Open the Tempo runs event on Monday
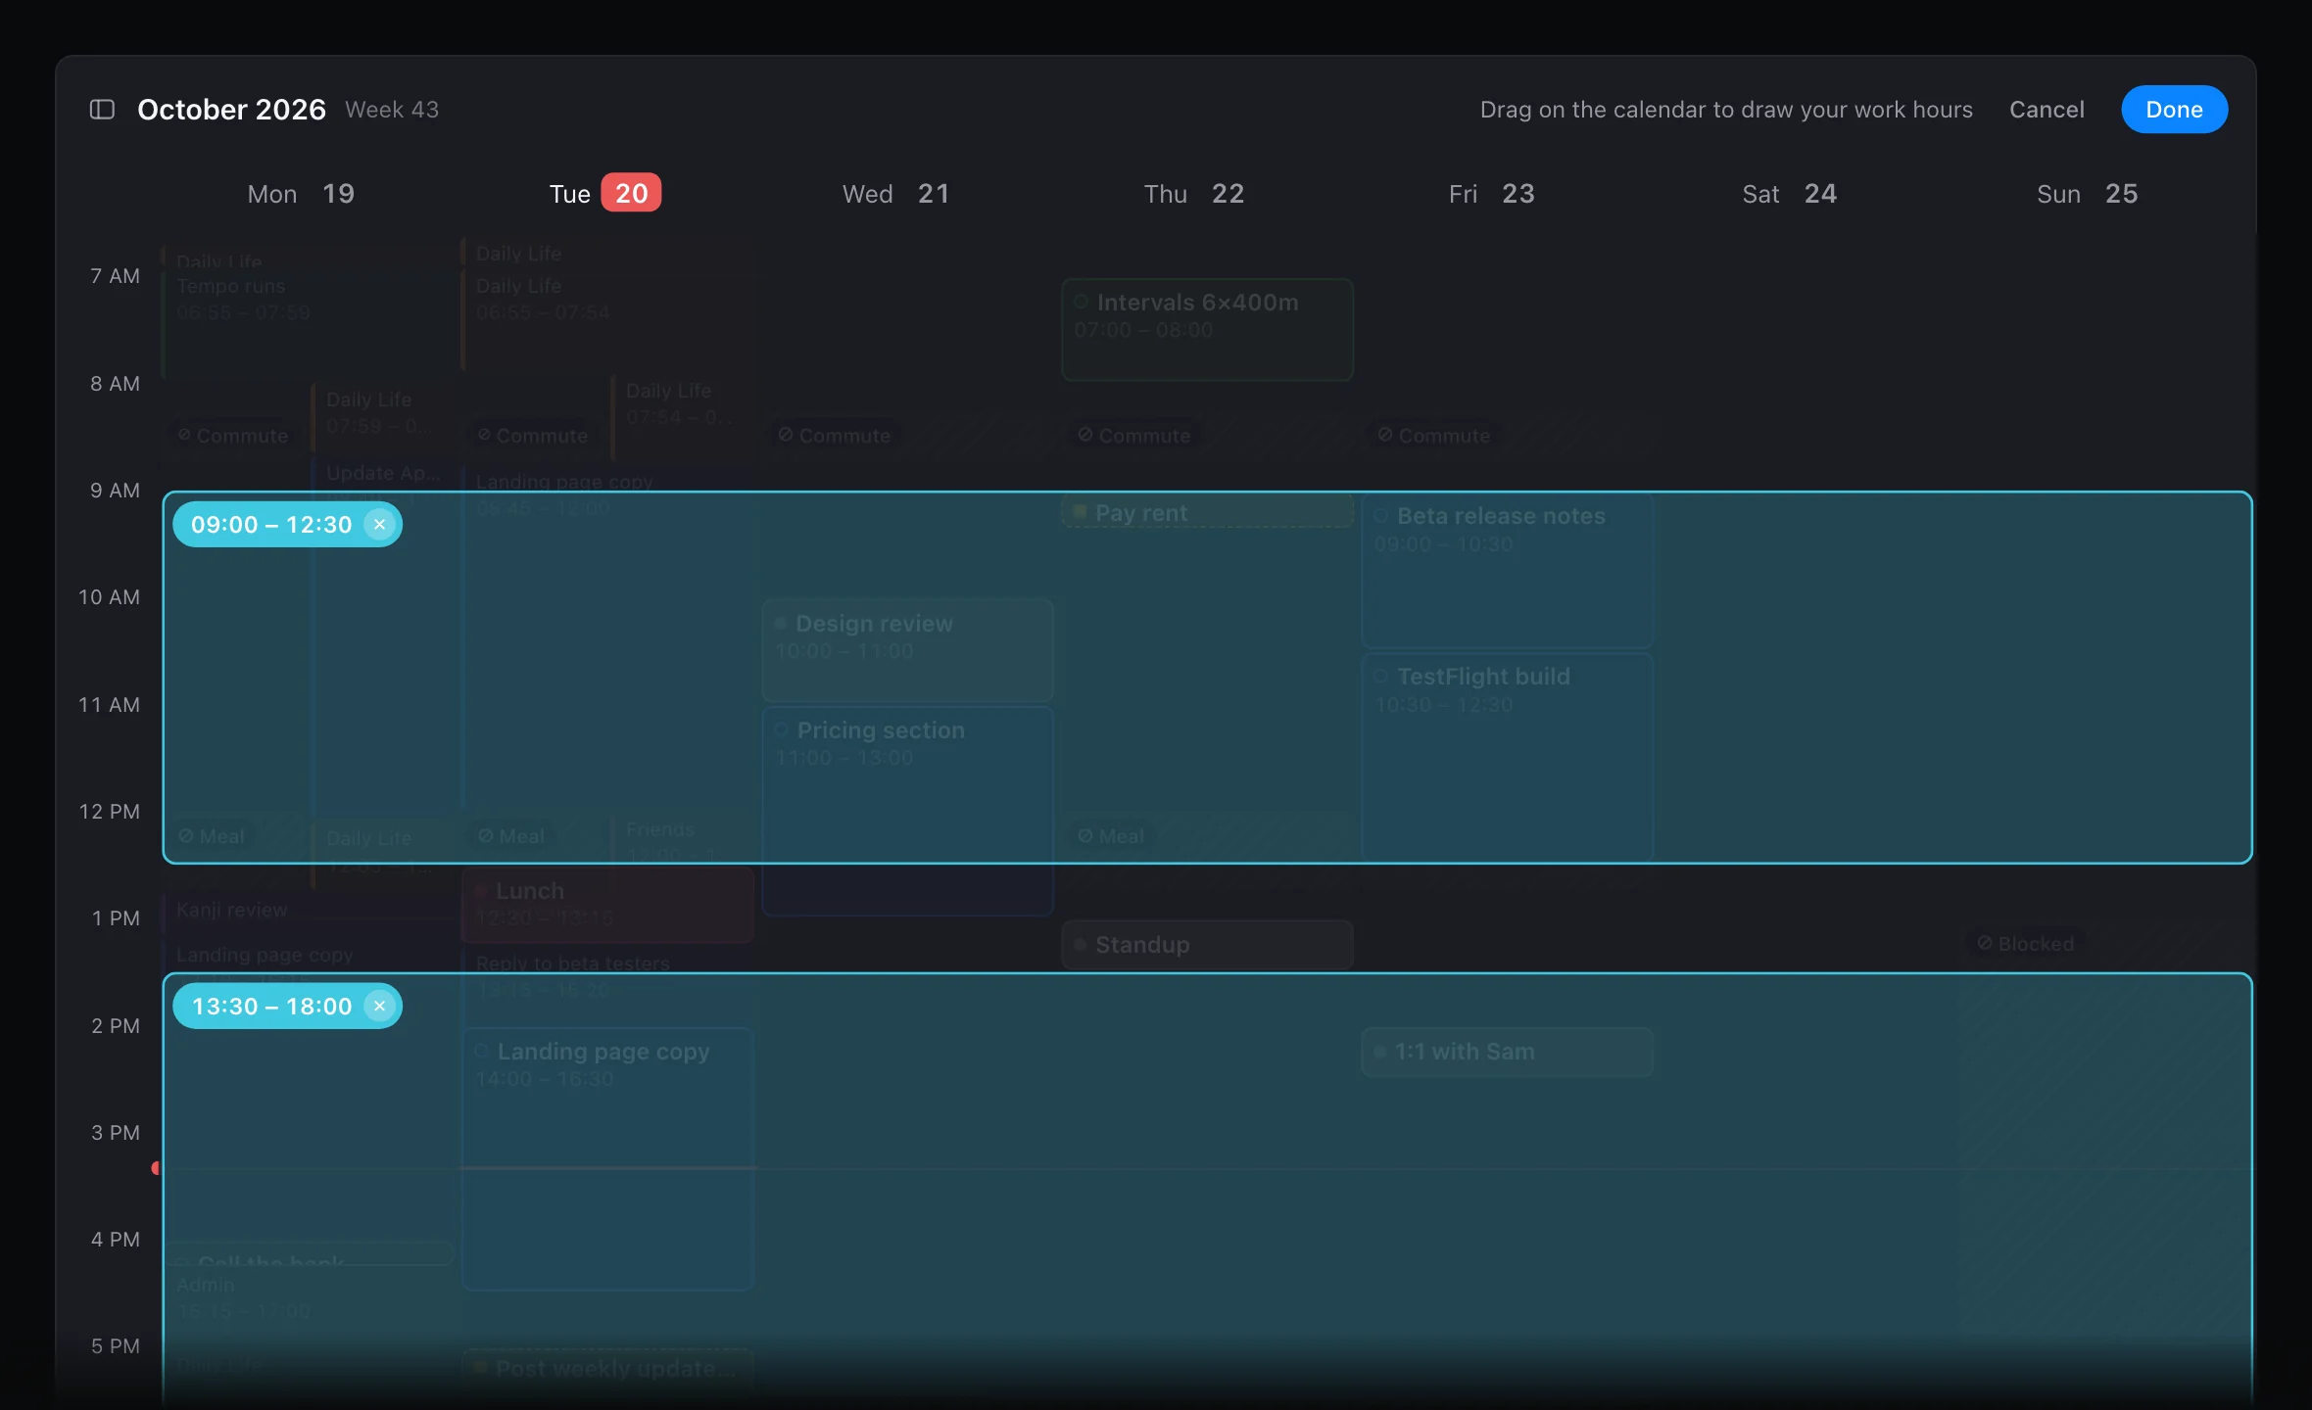The height and width of the screenshot is (1410, 2312). pos(309,323)
